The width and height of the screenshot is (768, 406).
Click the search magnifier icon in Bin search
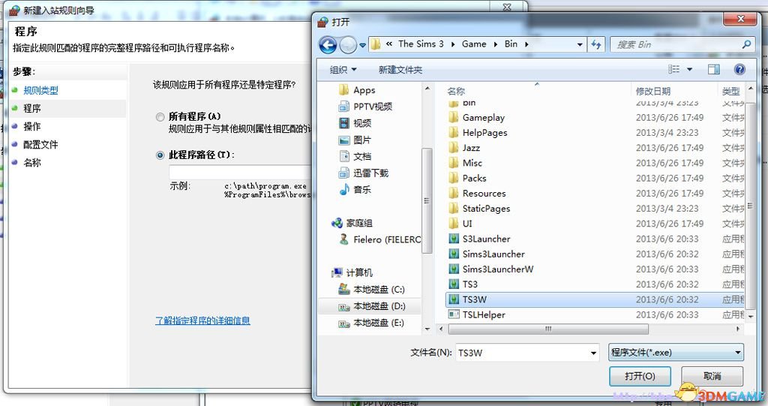pyautogui.click(x=746, y=44)
